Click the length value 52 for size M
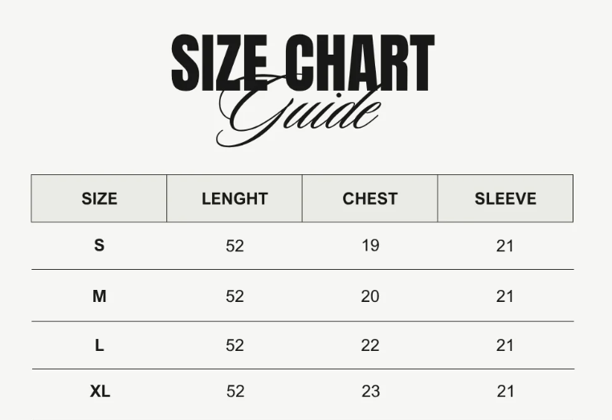Image resolution: width=612 pixels, height=420 pixels. (235, 296)
